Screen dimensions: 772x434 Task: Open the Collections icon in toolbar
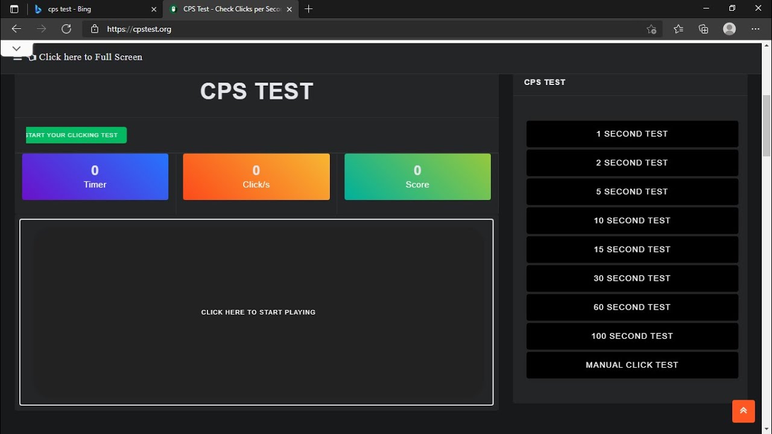tap(703, 29)
